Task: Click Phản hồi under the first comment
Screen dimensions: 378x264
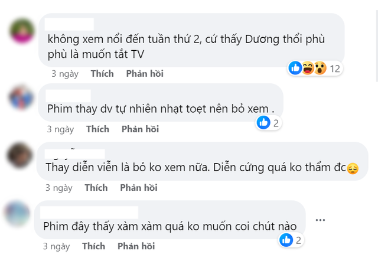Action: 145,74
